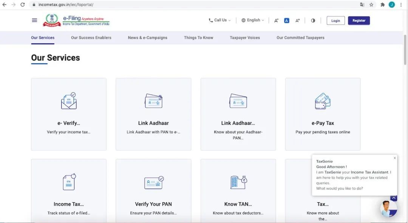Click the Income Tax Return document icon
The image size is (408, 223).
[69, 182]
